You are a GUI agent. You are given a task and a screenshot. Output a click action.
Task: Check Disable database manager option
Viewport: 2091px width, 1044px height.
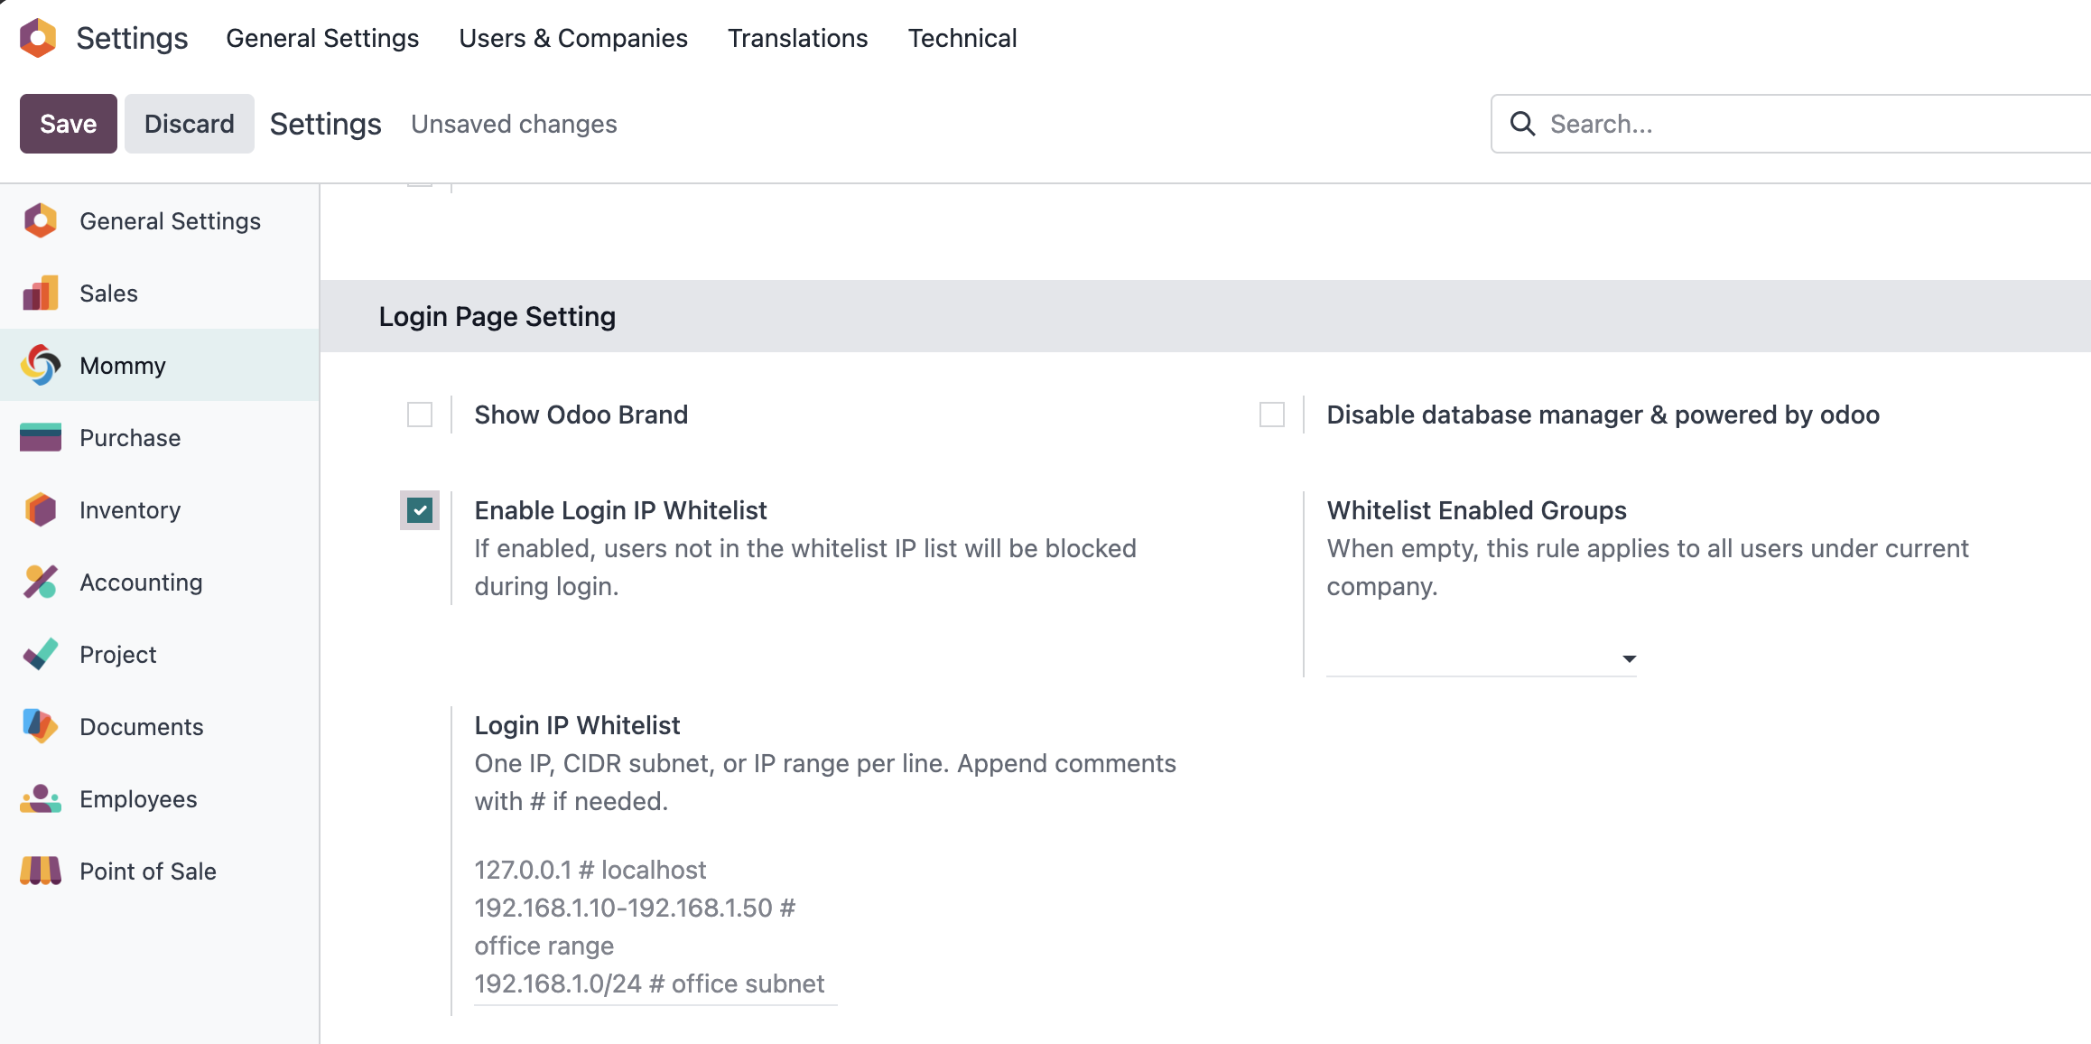coord(1272,415)
